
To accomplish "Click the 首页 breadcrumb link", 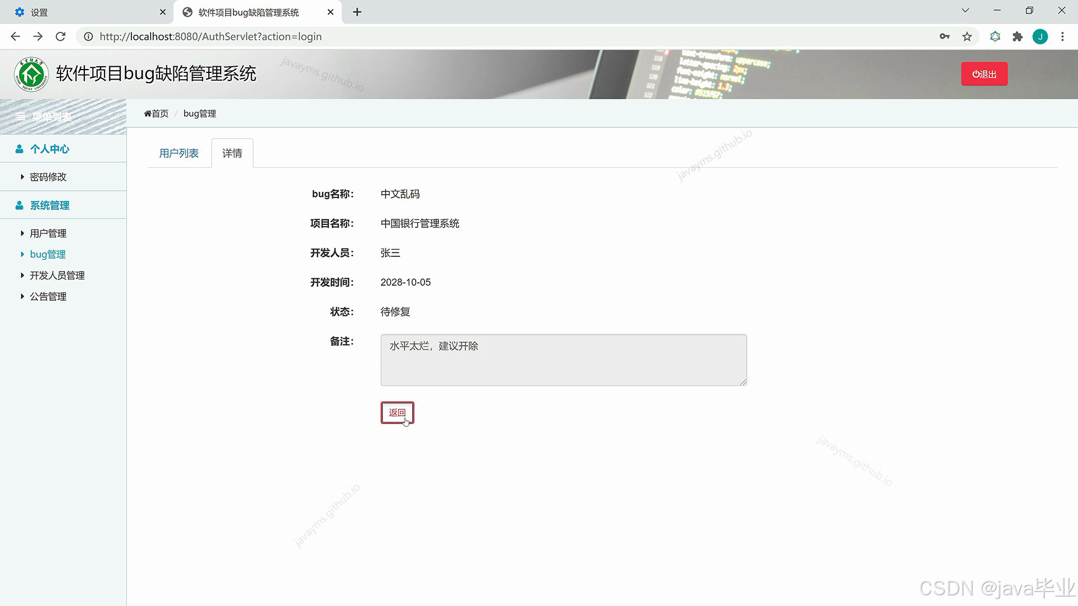I will point(156,113).
